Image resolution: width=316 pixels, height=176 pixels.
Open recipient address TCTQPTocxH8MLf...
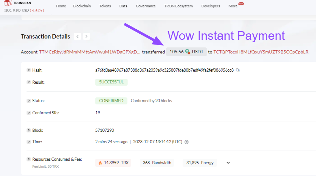click(261, 52)
